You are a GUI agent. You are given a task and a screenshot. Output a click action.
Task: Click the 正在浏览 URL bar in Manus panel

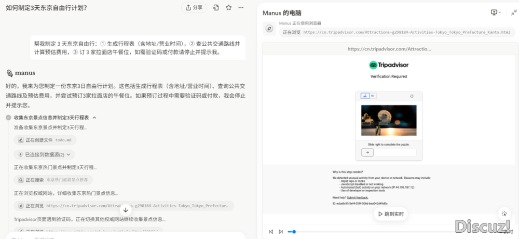[x=397, y=33]
